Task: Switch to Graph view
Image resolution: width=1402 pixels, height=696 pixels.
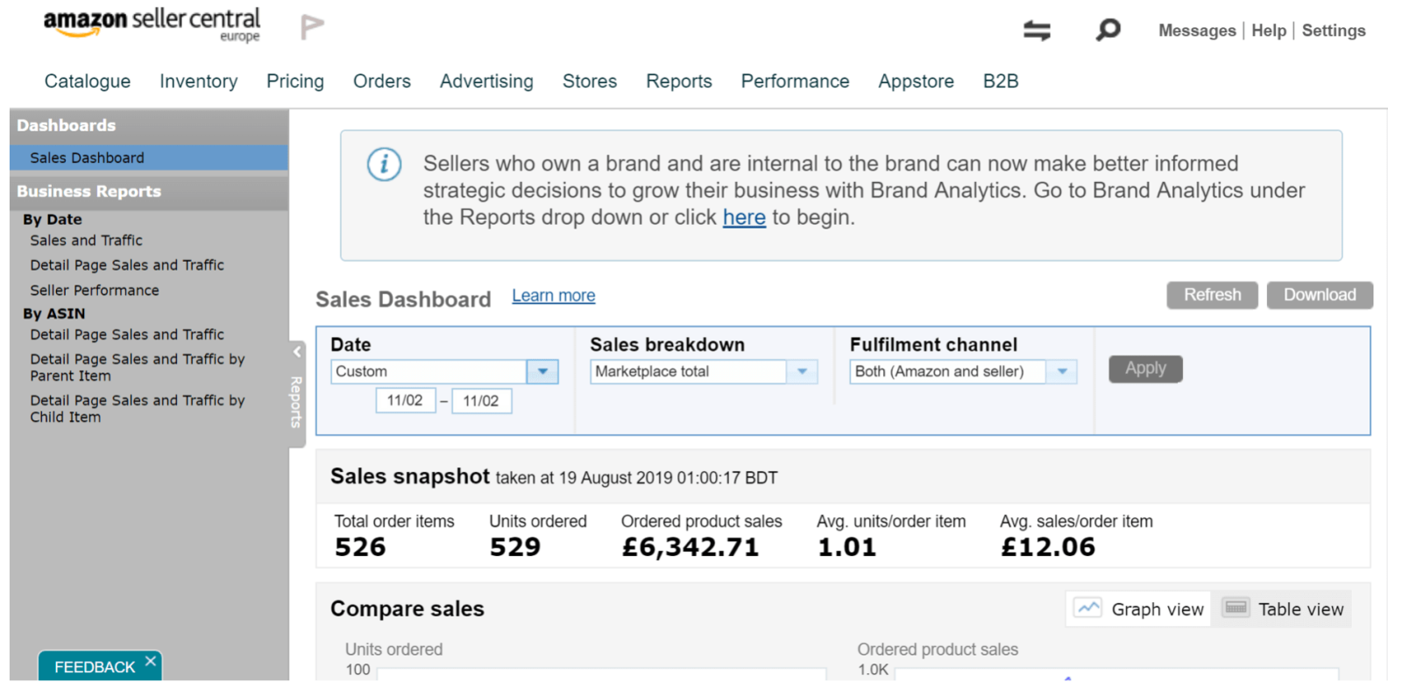Action: (x=1138, y=608)
